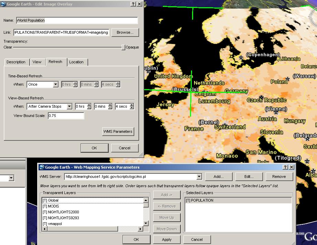Open the WMS Server URL dropdown
The width and height of the screenshot is (317, 245).
point(199,177)
